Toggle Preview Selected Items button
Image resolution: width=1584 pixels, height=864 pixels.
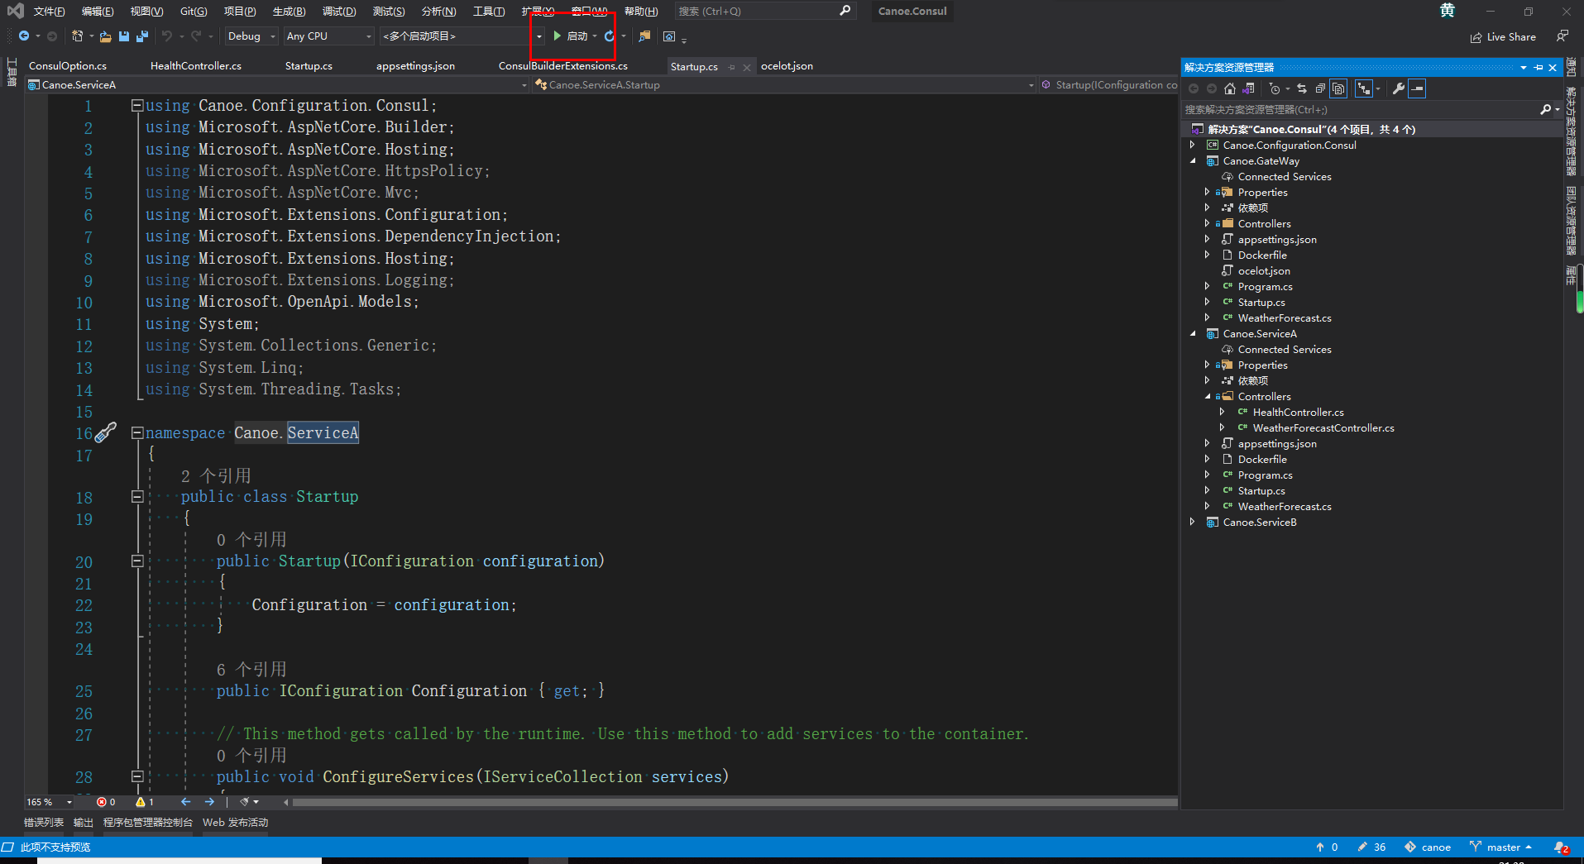[1417, 88]
